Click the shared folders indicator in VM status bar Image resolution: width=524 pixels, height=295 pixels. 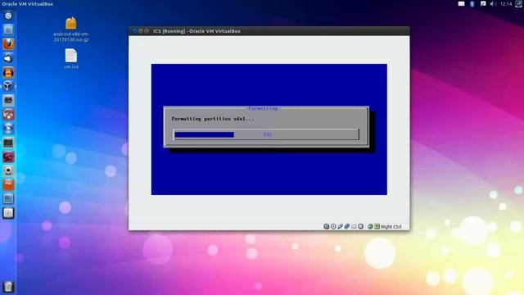click(354, 226)
